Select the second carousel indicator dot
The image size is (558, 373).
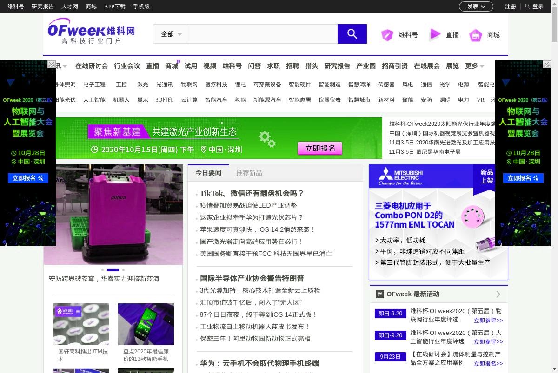point(113,270)
